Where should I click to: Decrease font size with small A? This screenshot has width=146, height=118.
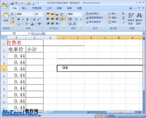click(x=38, y=19)
